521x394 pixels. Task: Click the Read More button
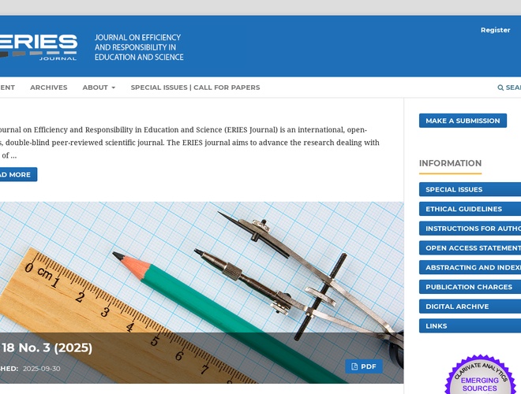[x=16, y=174]
